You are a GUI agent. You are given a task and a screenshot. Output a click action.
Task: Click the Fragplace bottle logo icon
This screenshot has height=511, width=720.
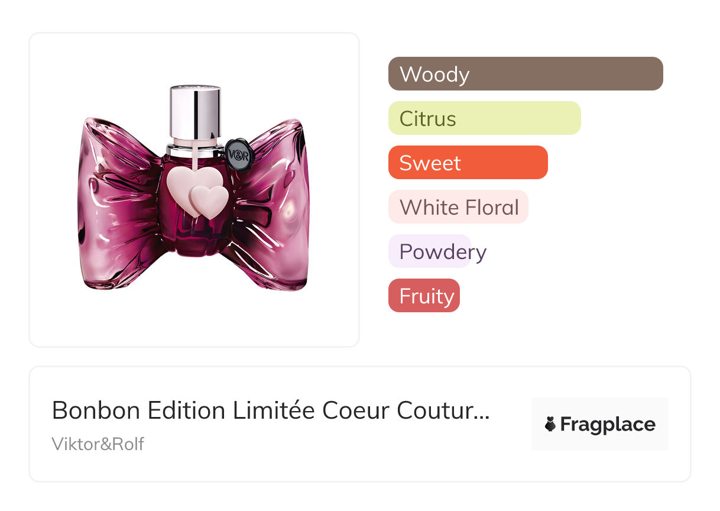click(550, 424)
